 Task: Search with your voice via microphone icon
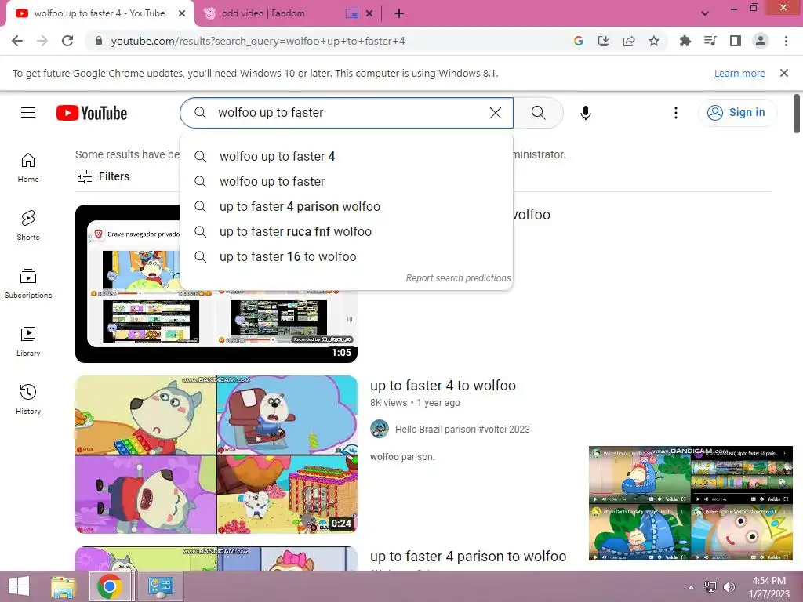[586, 113]
